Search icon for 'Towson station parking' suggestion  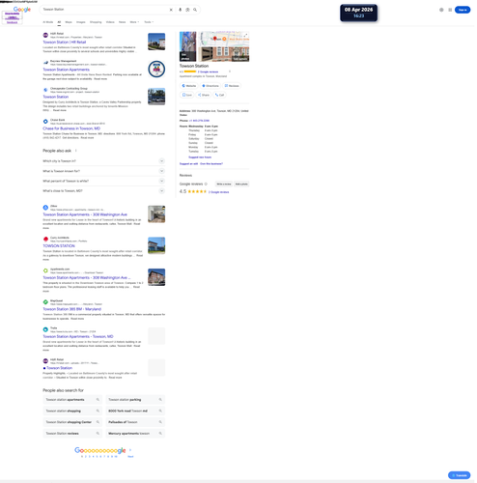pyautogui.click(x=160, y=400)
